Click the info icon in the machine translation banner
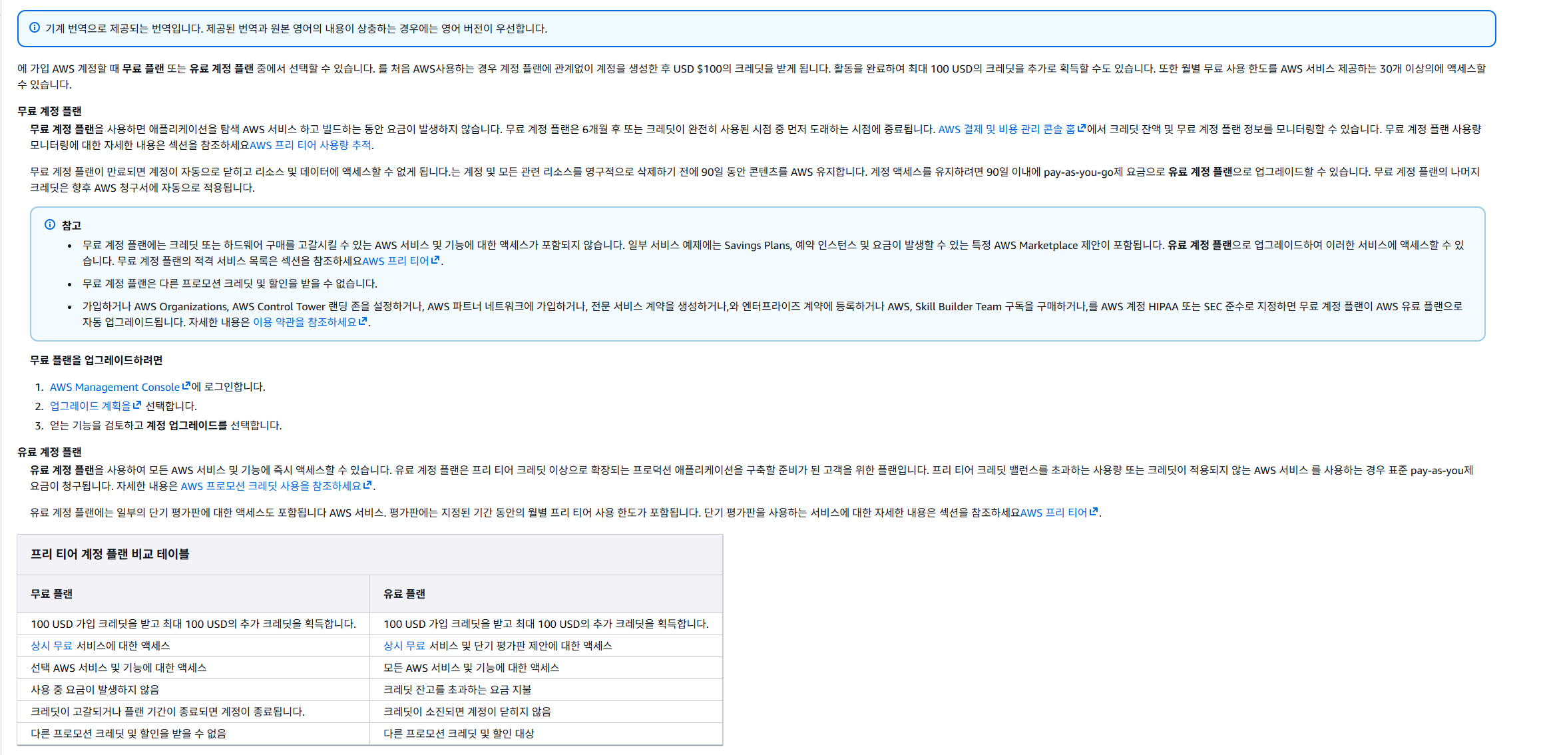 35,28
